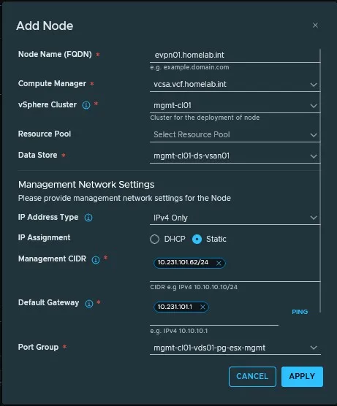The width and height of the screenshot is (337, 406).
Task: Click the dialog's vertical scrollbar
Action: coord(320,181)
